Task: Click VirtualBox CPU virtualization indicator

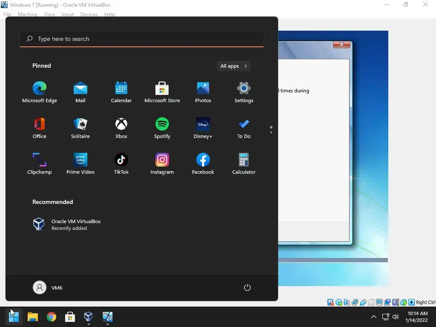Action: (396, 302)
